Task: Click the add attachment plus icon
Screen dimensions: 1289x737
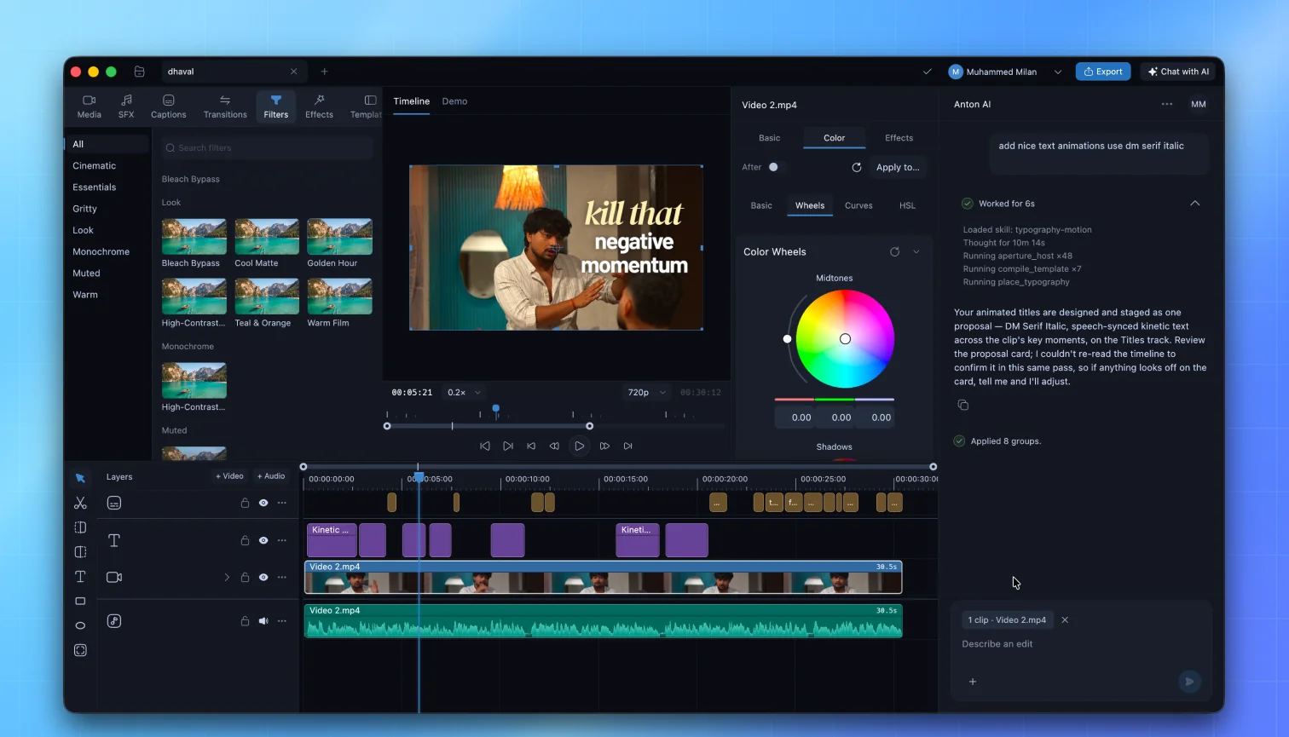Action: (973, 682)
